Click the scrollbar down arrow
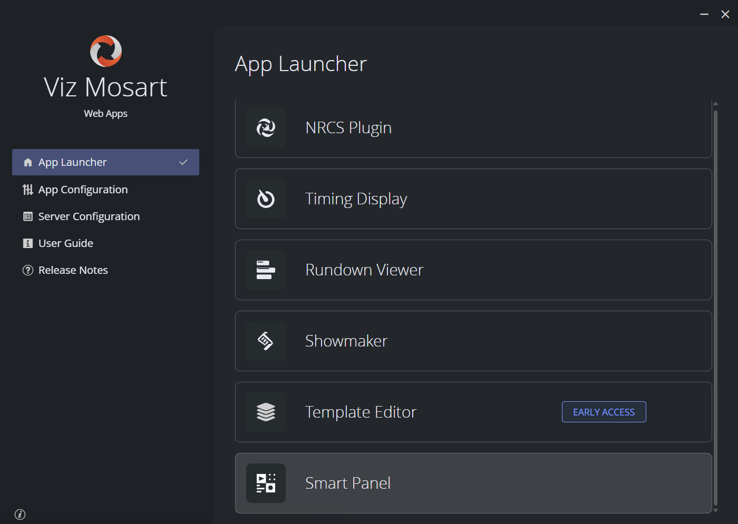The width and height of the screenshot is (738, 524). coord(715,510)
